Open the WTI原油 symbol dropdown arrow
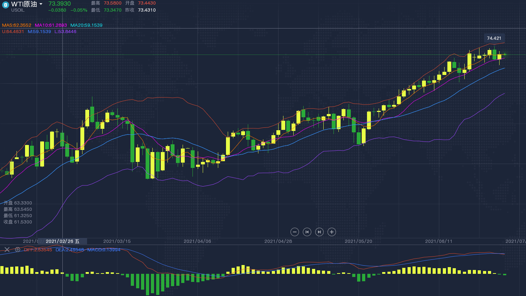The image size is (526, 296). tap(41, 4)
